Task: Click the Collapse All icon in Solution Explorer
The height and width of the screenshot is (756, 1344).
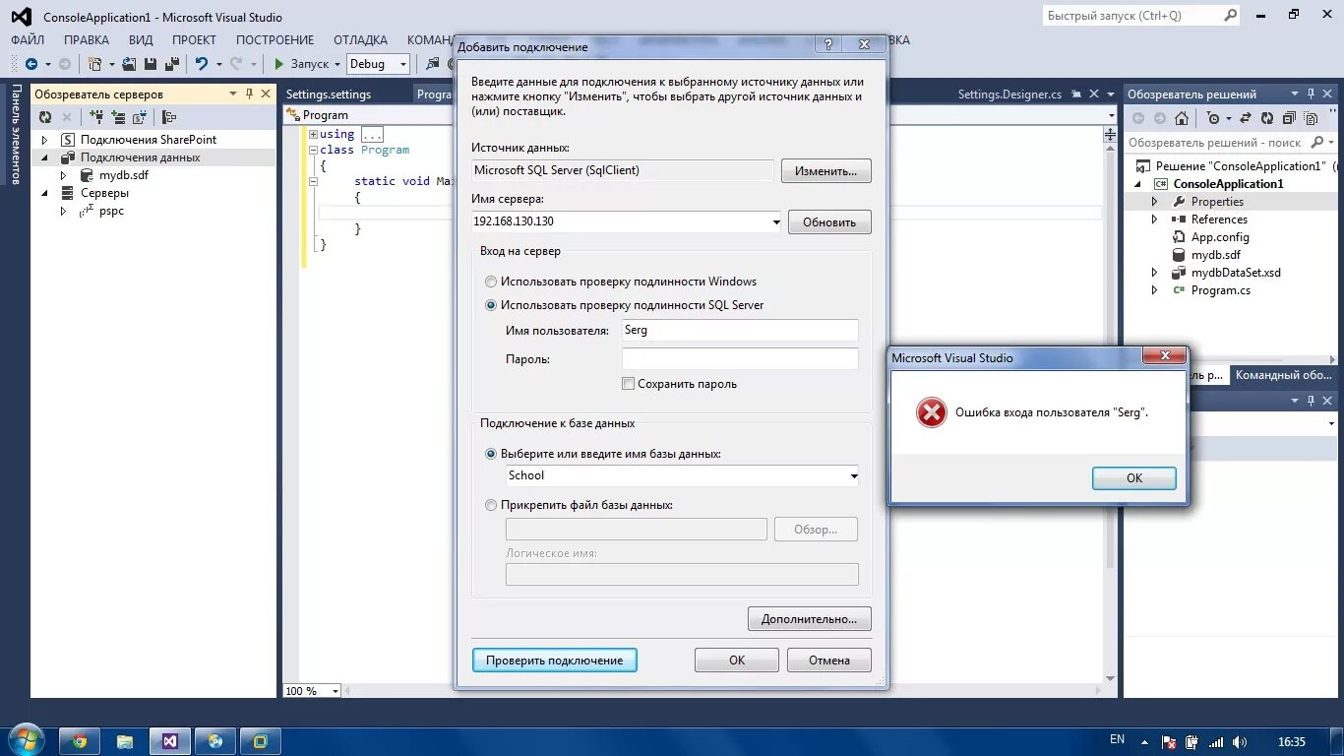Action: coord(1289,117)
